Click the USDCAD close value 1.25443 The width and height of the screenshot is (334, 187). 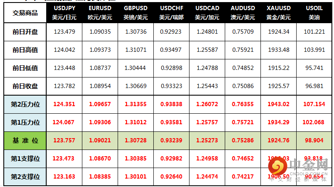coord(207,86)
